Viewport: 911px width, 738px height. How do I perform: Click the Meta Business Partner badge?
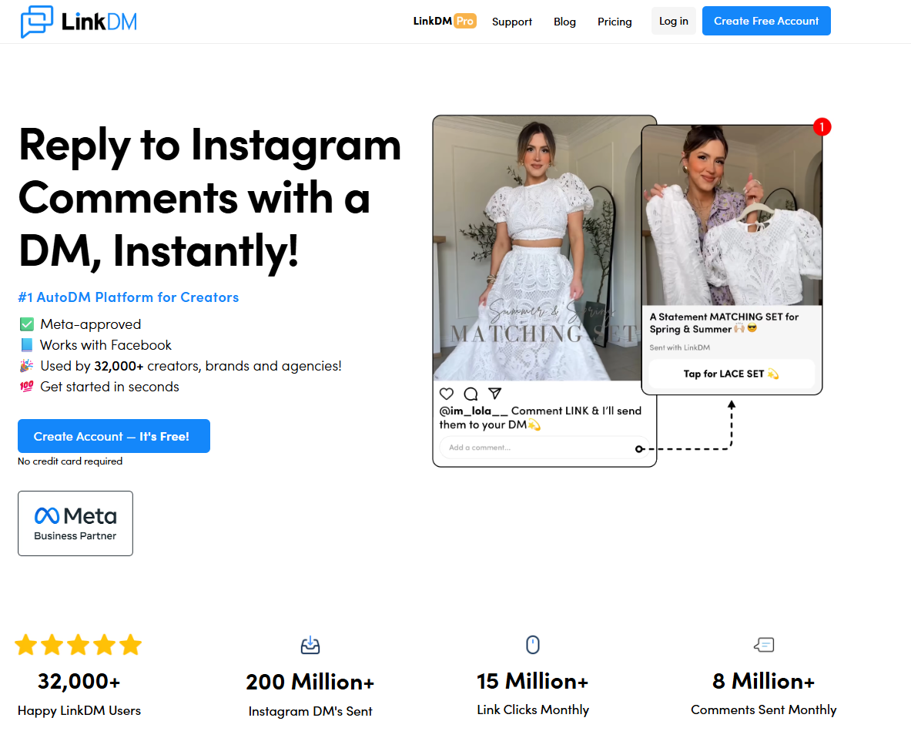[75, 523]
